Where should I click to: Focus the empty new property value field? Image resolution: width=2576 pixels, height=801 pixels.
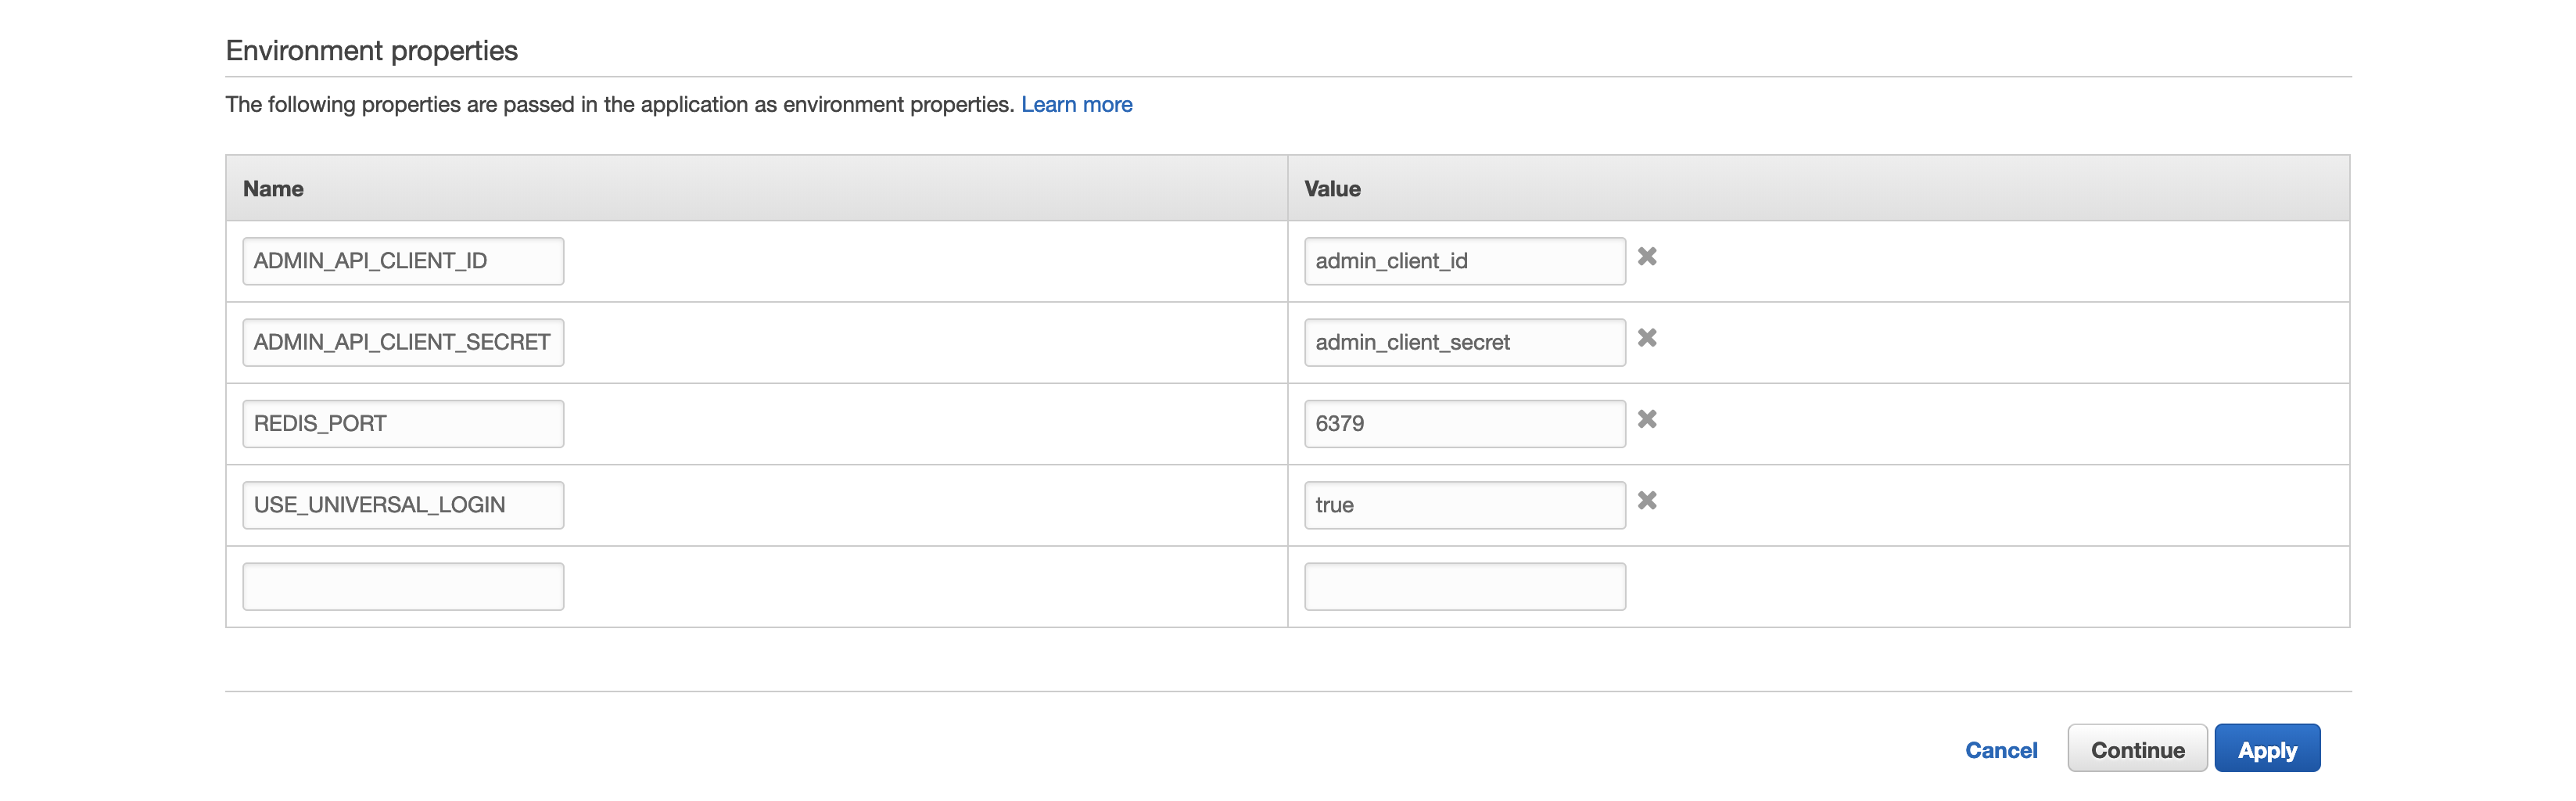[x=1464, y=587]
